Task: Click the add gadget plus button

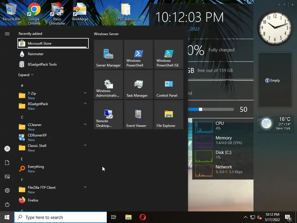Action: tap(292, 5)
